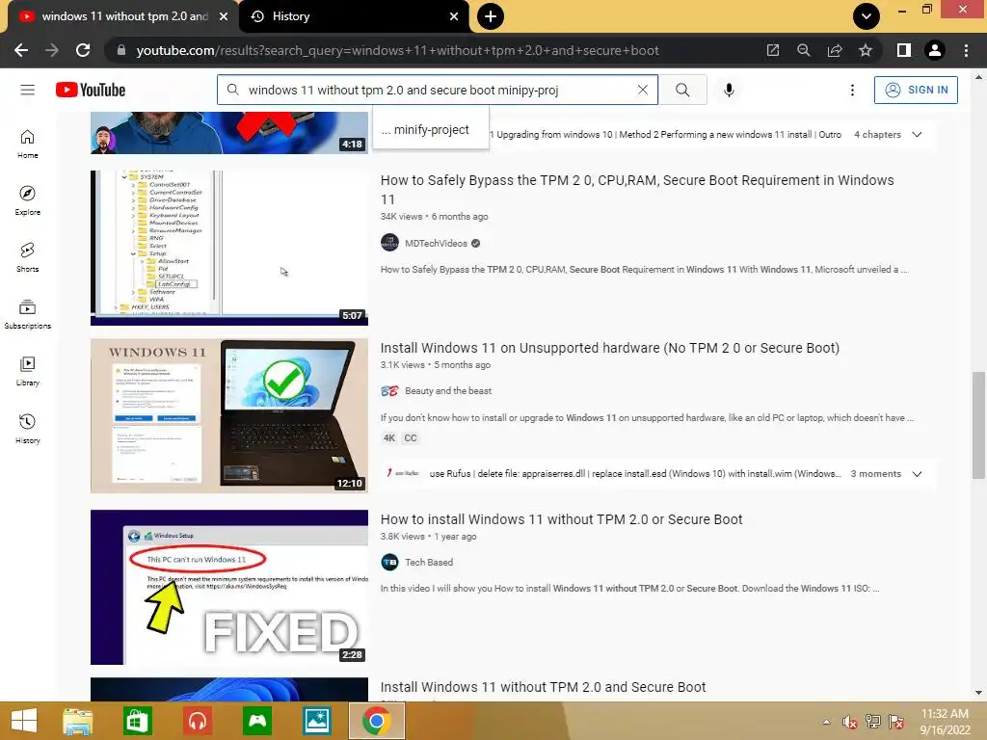This screenshot has height=740, width=987.
Task: Open the network tray icon
Action: tap(873, 722)
